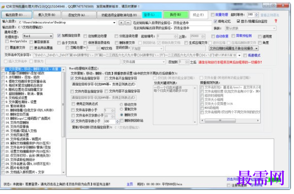This screenshot has width=294, height=194.
Task: Click the 载入文件 button
Action: click(x=47, y=15)
